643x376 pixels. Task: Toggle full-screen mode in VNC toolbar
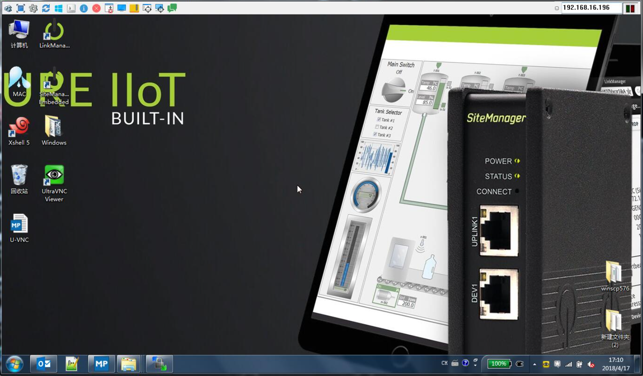[x=20, y=8]
